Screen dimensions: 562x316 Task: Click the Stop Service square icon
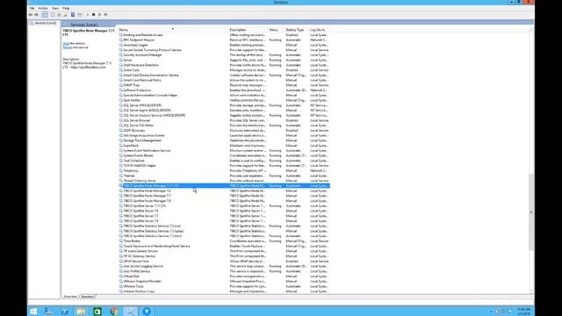coord(94,15)
